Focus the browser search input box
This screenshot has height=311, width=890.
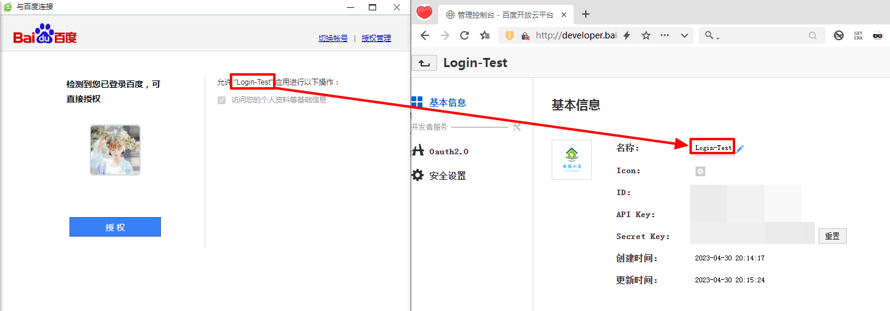click(x=764, y=35)
